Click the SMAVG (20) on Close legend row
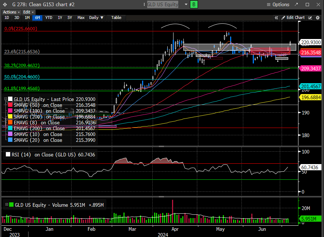The height and width of the screenshot is (237, 324). pos(52,140)
